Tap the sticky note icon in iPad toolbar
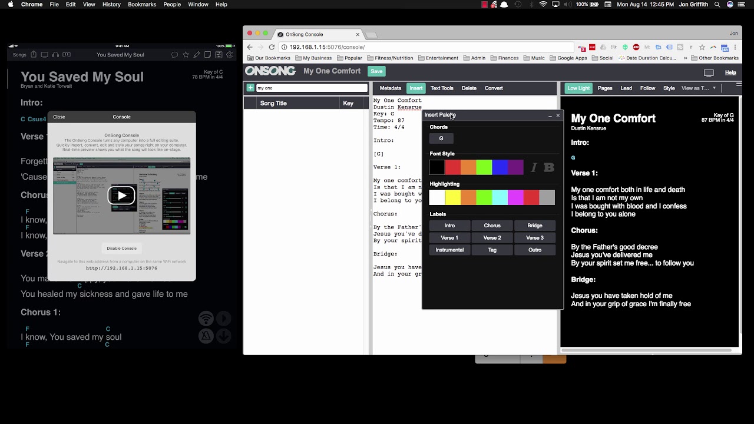This screenshot has height=424, width=754. (207, 55)
